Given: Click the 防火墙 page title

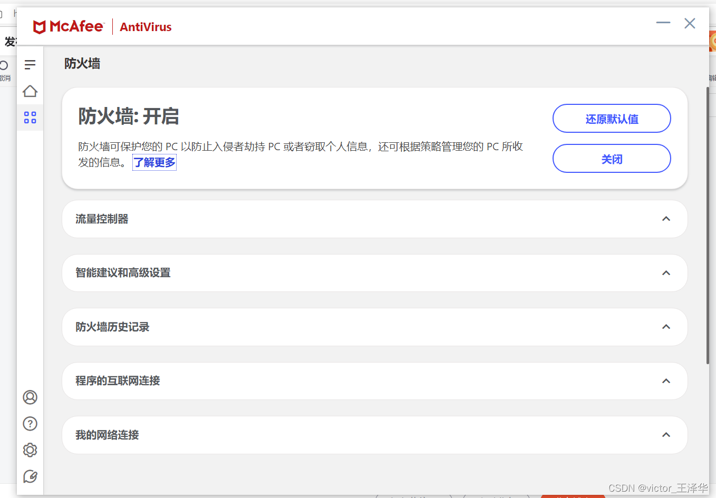Looking at the screenshot, I should 82,64.
